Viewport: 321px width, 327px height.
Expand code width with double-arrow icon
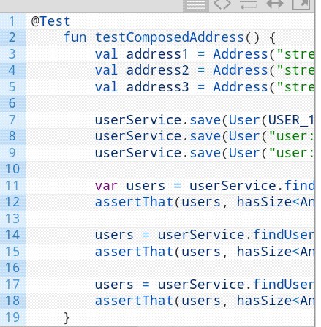275,4
